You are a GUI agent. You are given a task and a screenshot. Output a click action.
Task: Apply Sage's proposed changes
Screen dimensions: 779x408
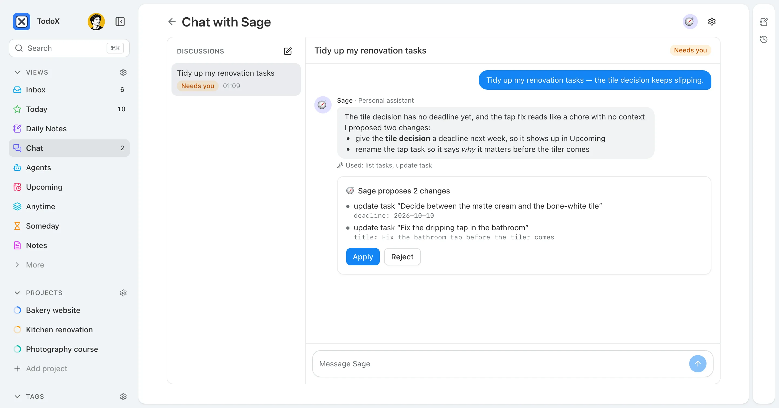click(362, 257)
